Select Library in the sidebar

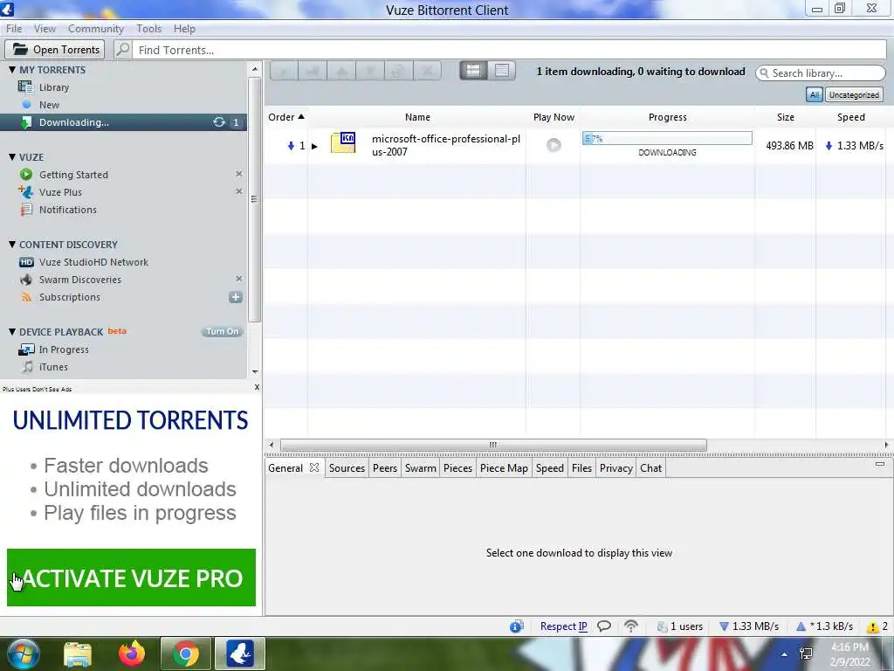coord(54,87)
